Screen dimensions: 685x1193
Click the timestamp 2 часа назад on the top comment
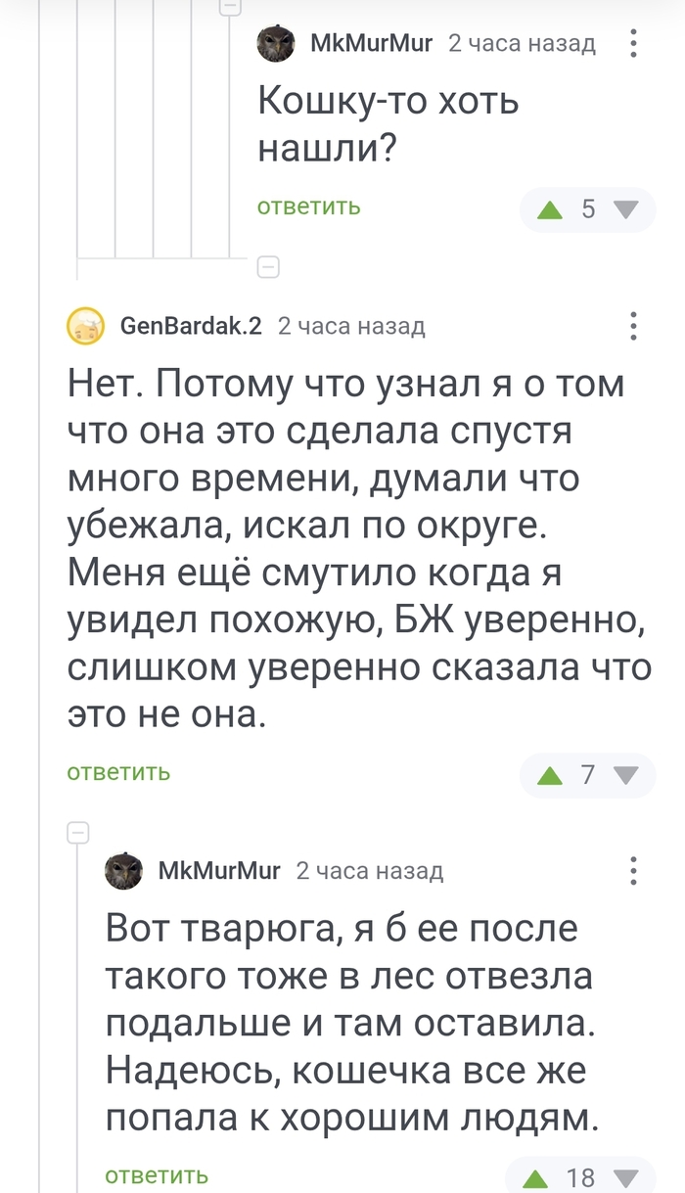pyautogui.click(x=522, y=43)
